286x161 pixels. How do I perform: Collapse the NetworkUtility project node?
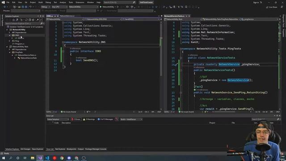7,30
